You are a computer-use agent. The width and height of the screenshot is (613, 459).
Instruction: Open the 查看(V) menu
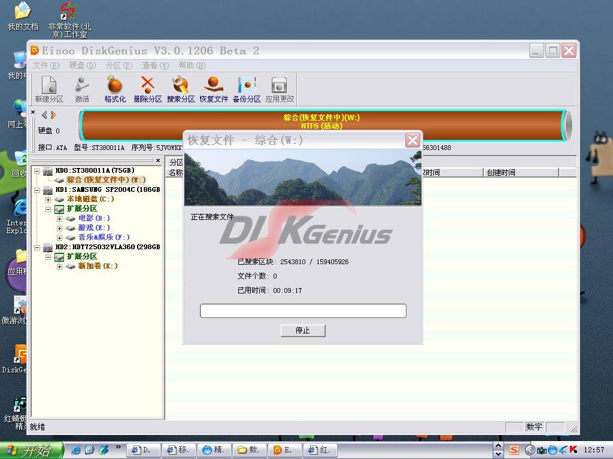(x=156, y=65)
